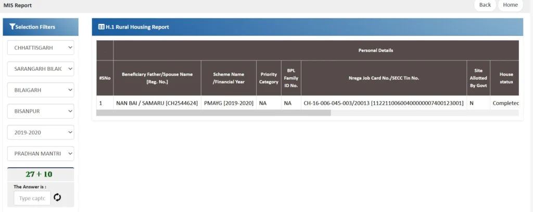Click the Nrega Job Card No. column header

click(x=384, y=78)
